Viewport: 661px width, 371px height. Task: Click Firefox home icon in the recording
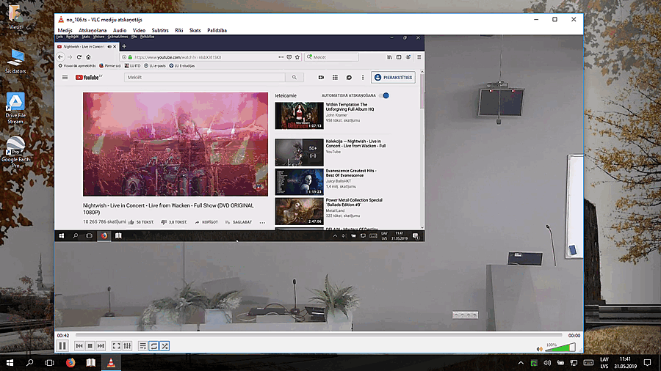(88, 57)
